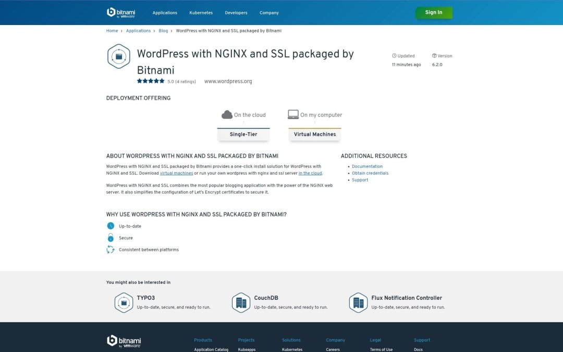Click the Consistent between platforms arrows icon

point(111,250)
